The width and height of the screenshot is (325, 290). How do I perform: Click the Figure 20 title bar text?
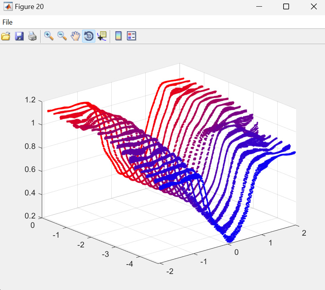(x=29, y=7)
